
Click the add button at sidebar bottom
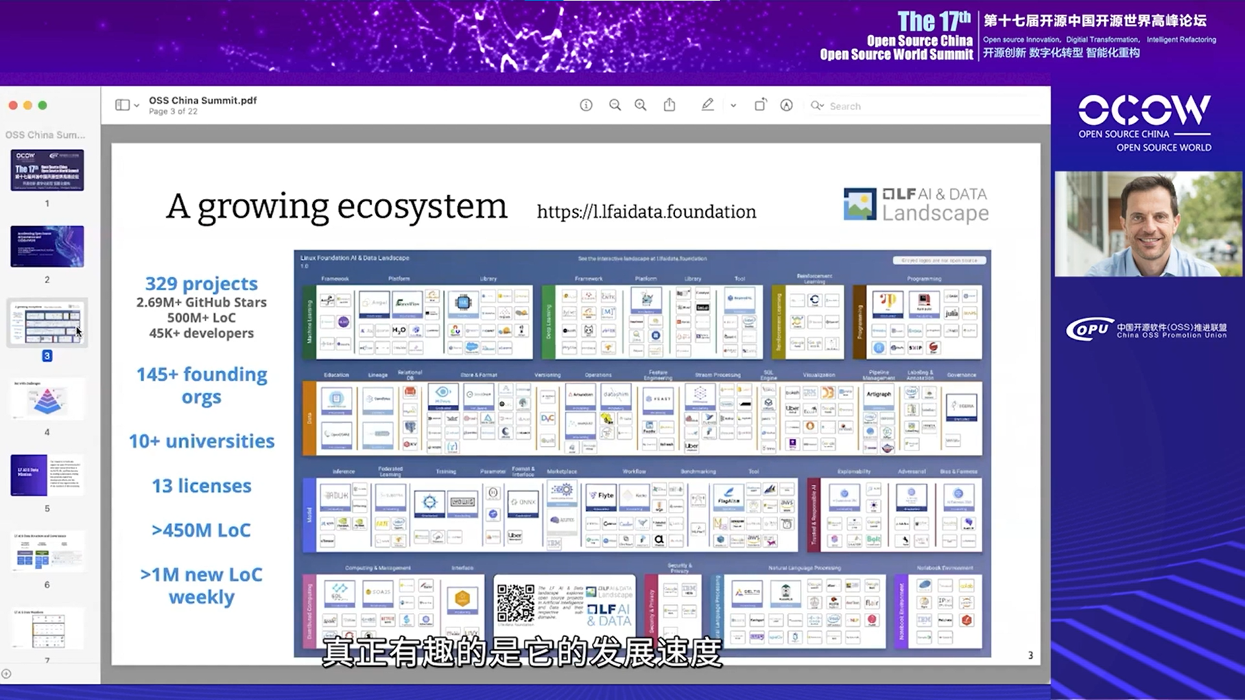click(x=6, y=673)
